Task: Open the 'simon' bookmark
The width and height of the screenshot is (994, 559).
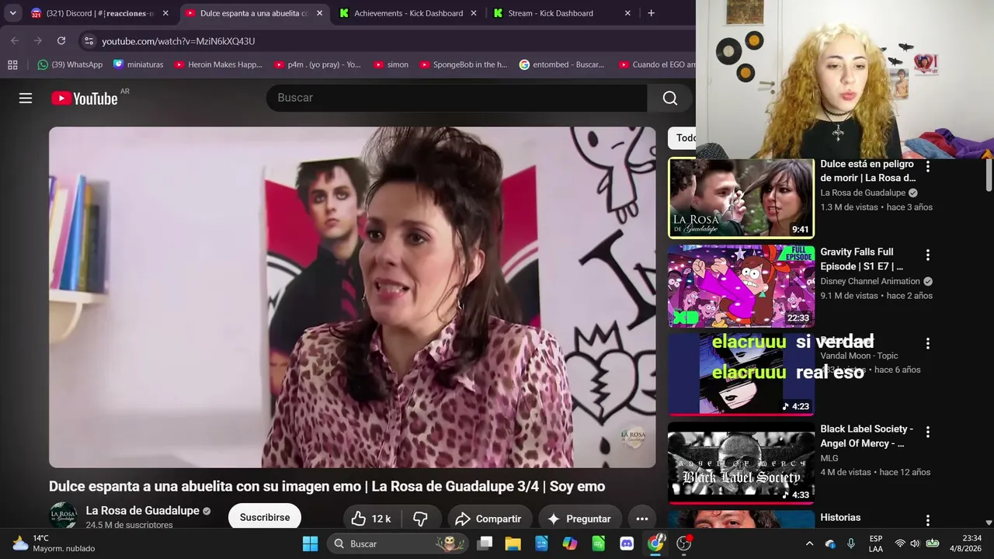Action: click(x=391, y=64)
